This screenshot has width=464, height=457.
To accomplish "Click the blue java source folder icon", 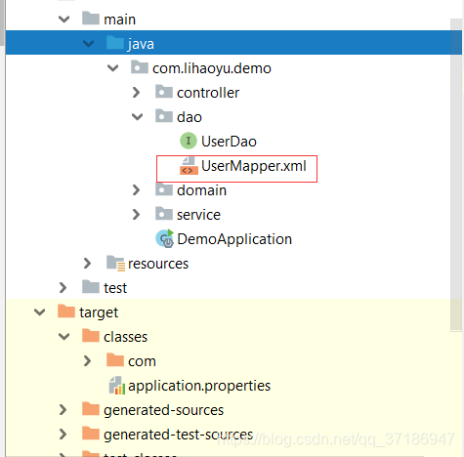I will (x=115, y=43).
